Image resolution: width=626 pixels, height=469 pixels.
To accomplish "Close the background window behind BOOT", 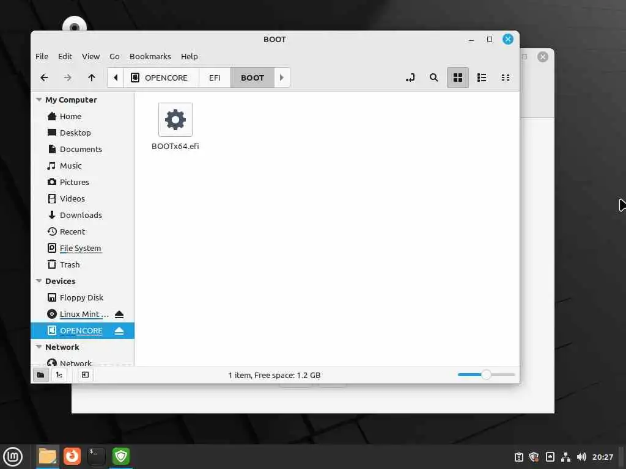I will tap(543, 57).
